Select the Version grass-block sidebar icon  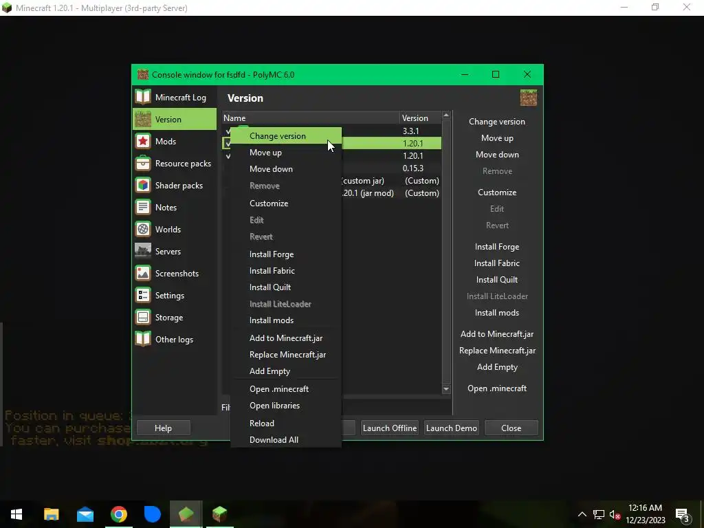(143, 119)
